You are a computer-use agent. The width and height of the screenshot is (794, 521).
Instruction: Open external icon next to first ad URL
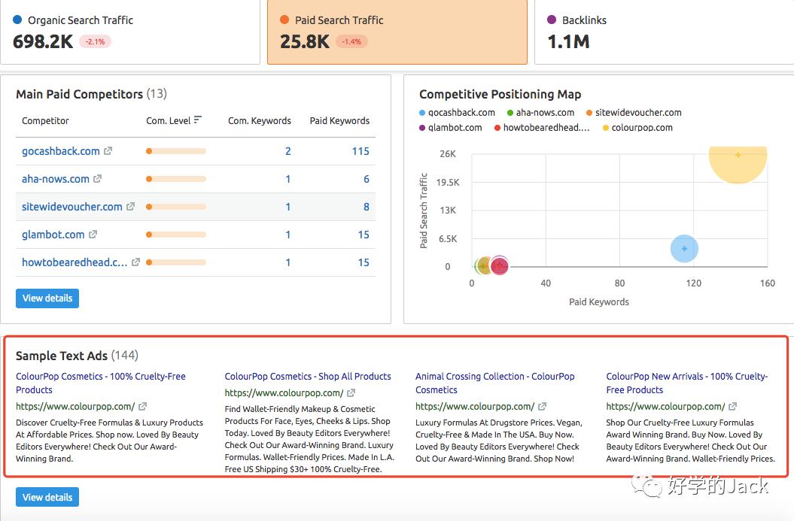tap(143, 407)
